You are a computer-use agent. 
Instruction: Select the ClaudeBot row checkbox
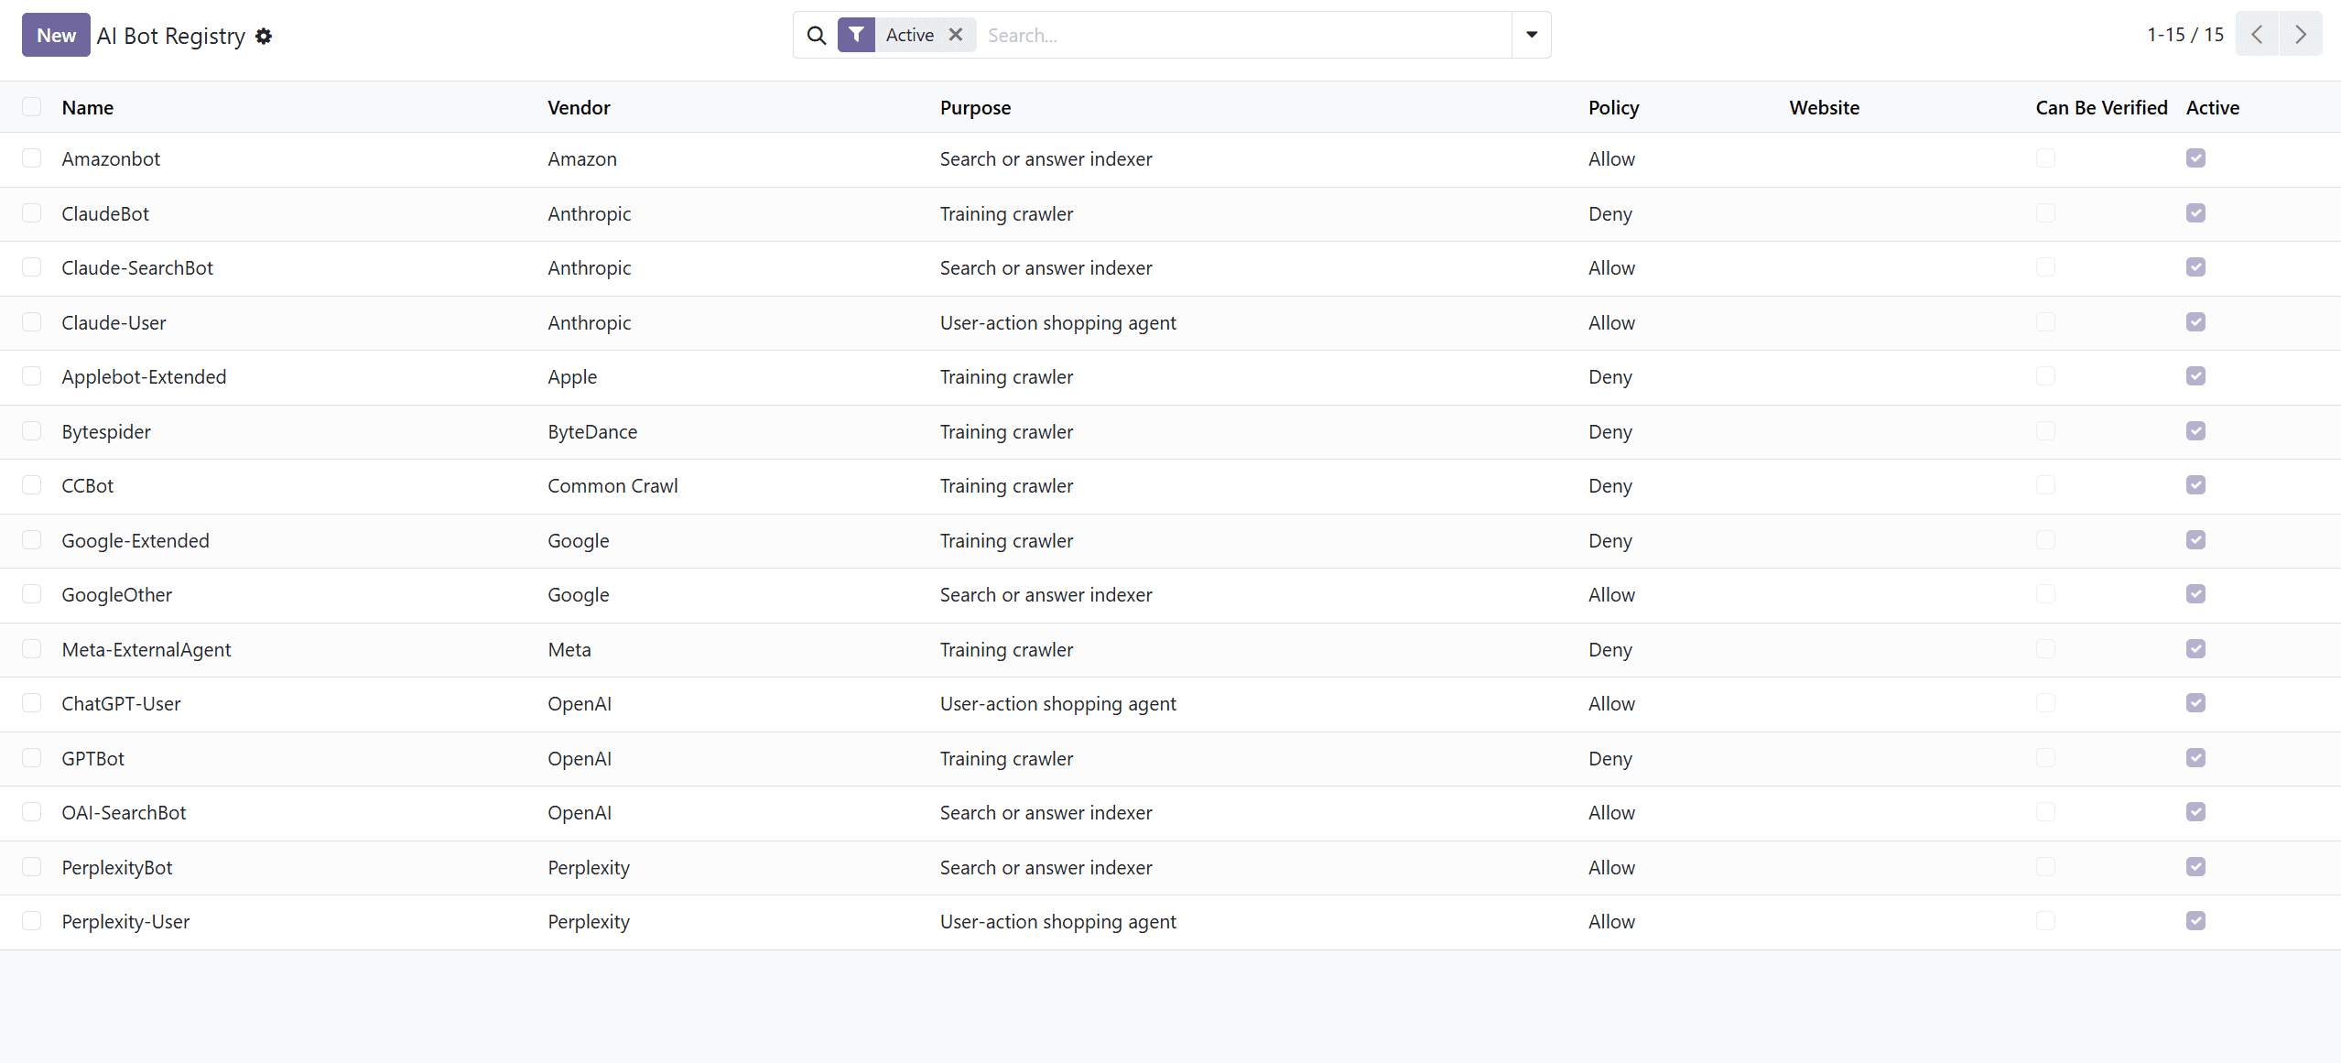pyautogui.click(x=32, y=213)
